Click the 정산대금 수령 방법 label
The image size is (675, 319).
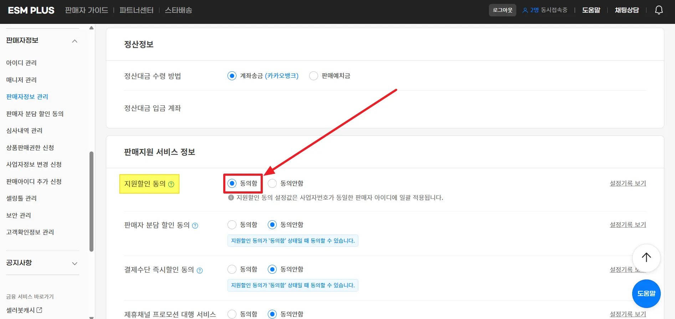tap(153, 76)
